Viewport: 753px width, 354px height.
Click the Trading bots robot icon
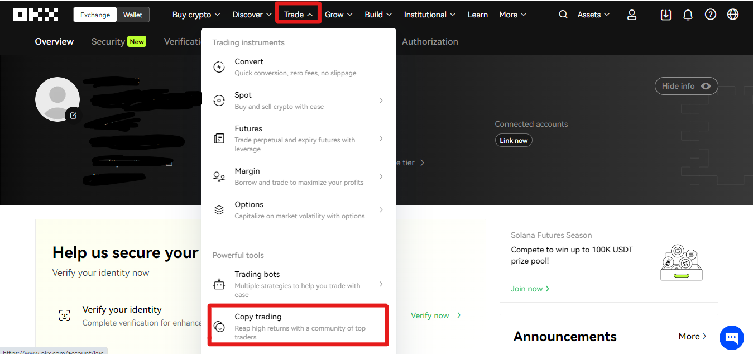[219, 284]
